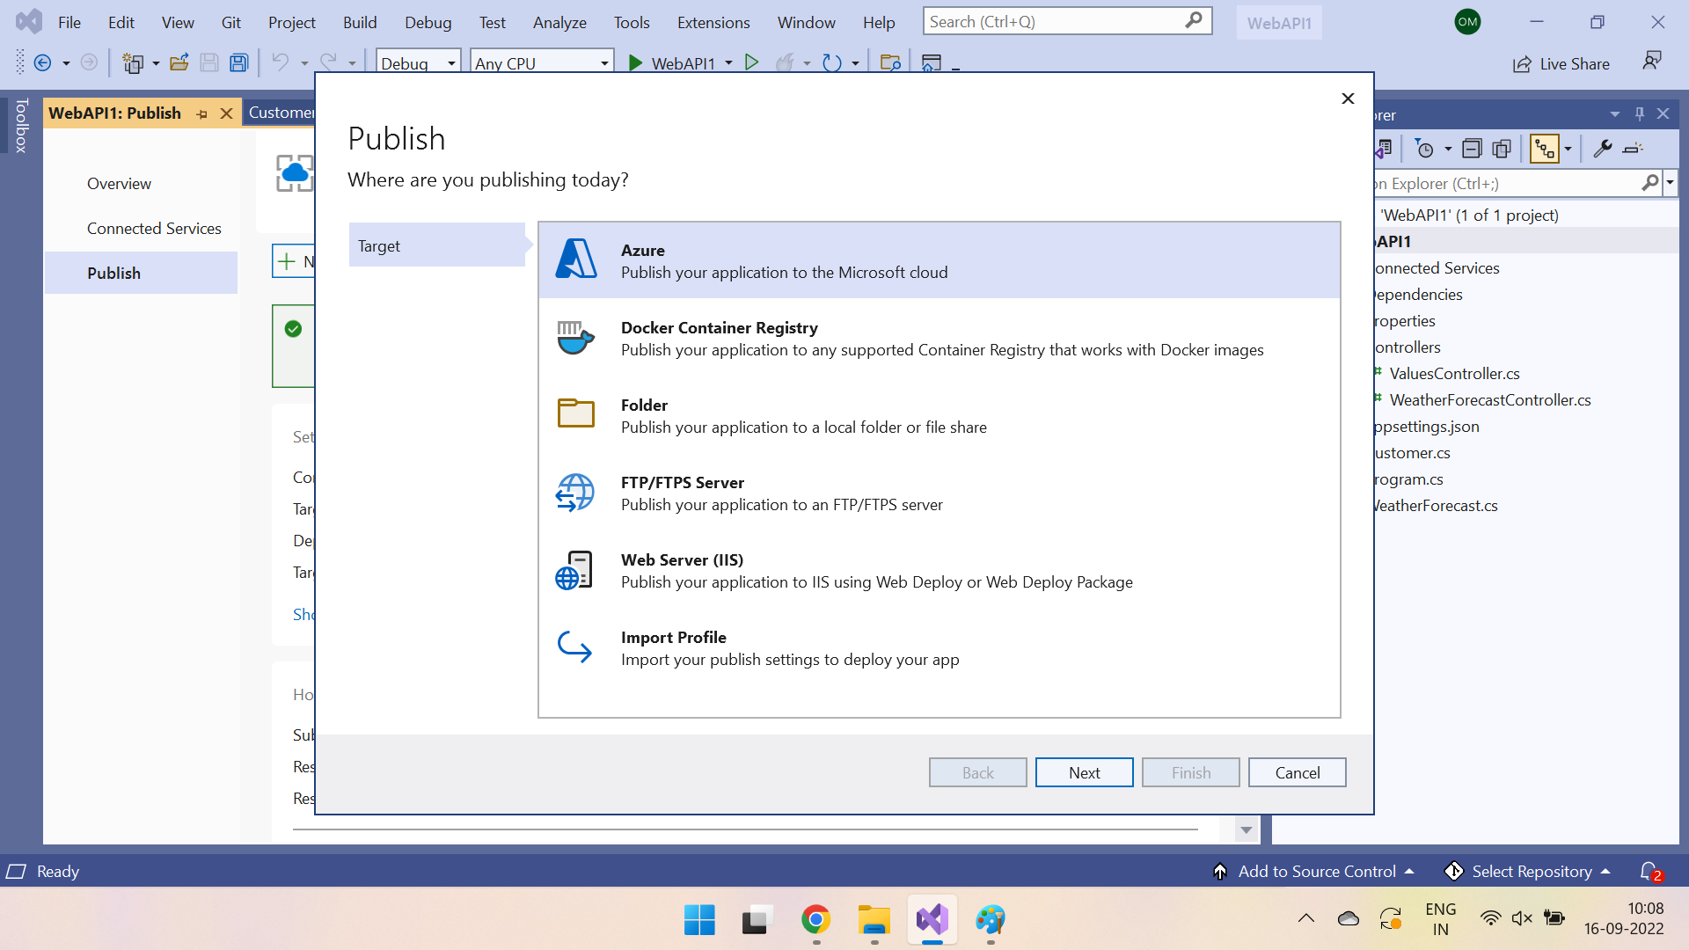
Task: Open WeatherForecastController.cs in Solution Explorer
Action: pyautogui.click(x=1490, y=400)
